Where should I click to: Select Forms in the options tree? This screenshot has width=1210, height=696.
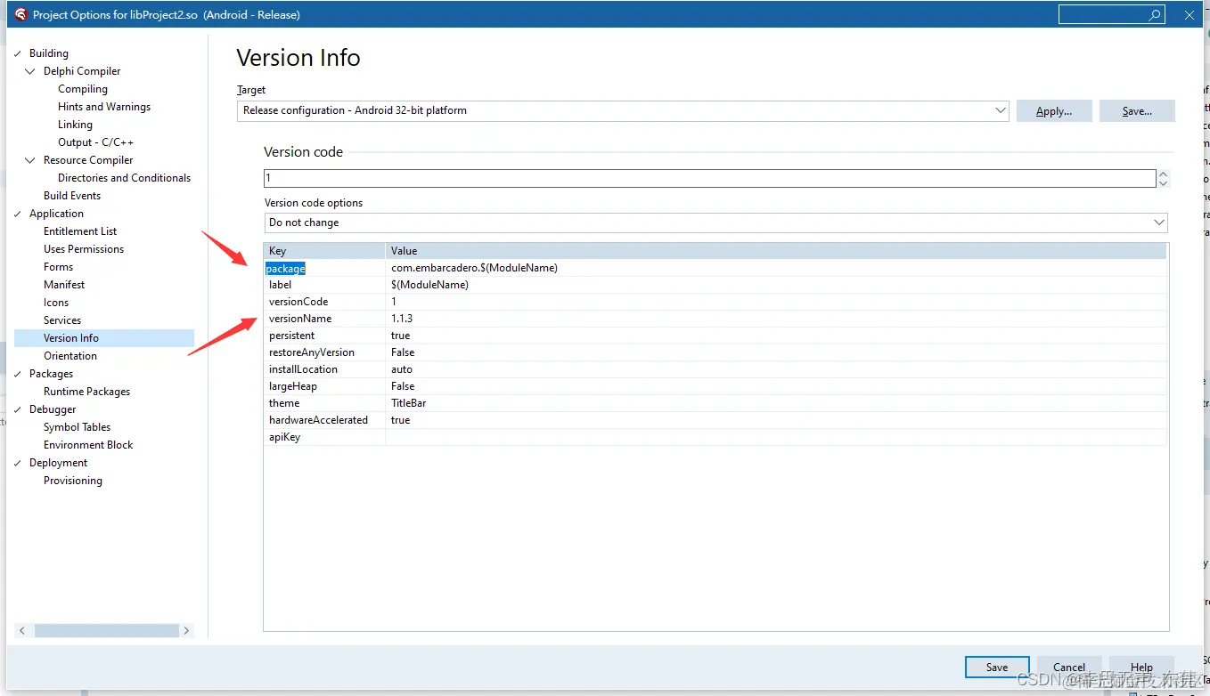point(58,267)
